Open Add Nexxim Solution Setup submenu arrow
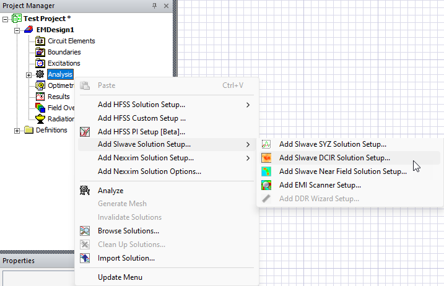Image resolution: width=444 pixels, height=286 pixels. tap(248, 158)
